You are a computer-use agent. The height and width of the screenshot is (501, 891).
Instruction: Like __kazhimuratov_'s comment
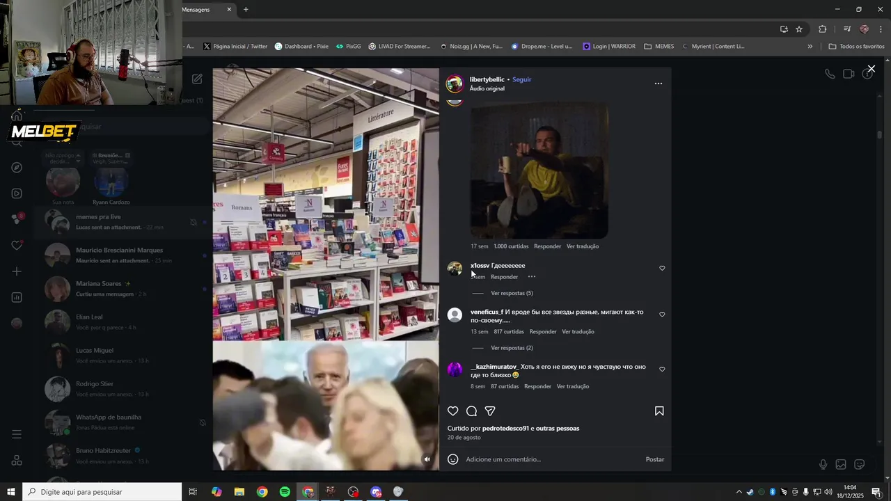(x=662, y=369)
